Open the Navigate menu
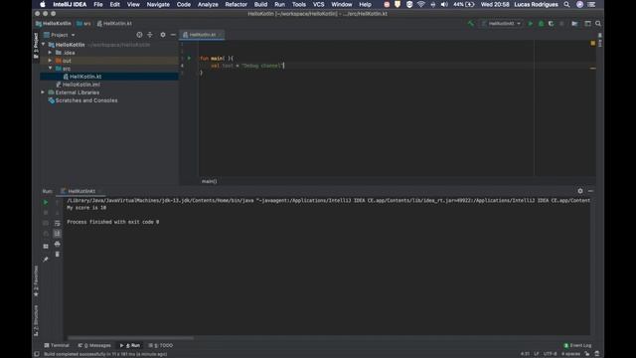This screenshot has width=636, height=358. (158, 4)
